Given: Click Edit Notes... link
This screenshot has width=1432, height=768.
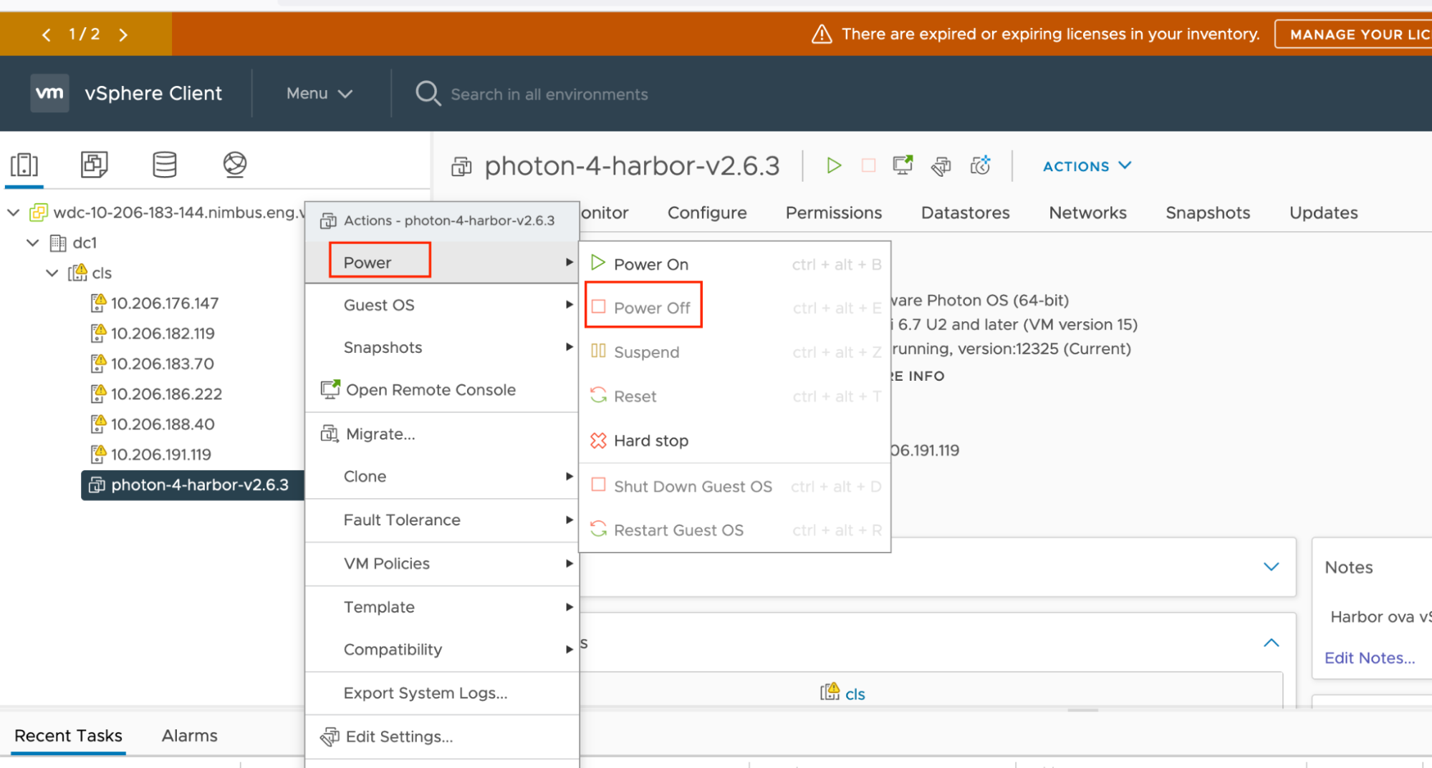Looking at the screenshot, I should [x=1370, y=658].
